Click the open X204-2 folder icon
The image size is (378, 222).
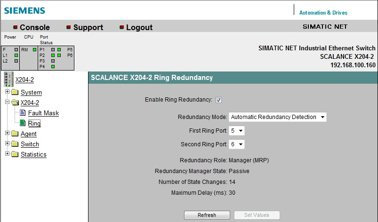[x=15, y=103]
